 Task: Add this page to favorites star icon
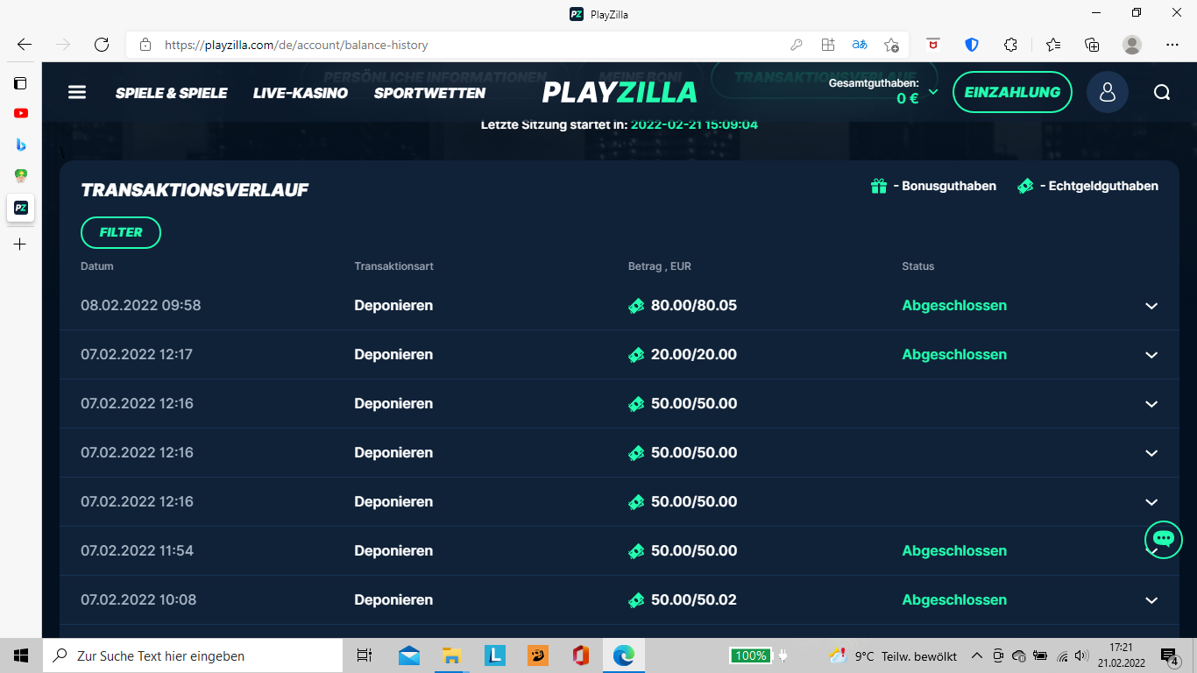point(891,45)
